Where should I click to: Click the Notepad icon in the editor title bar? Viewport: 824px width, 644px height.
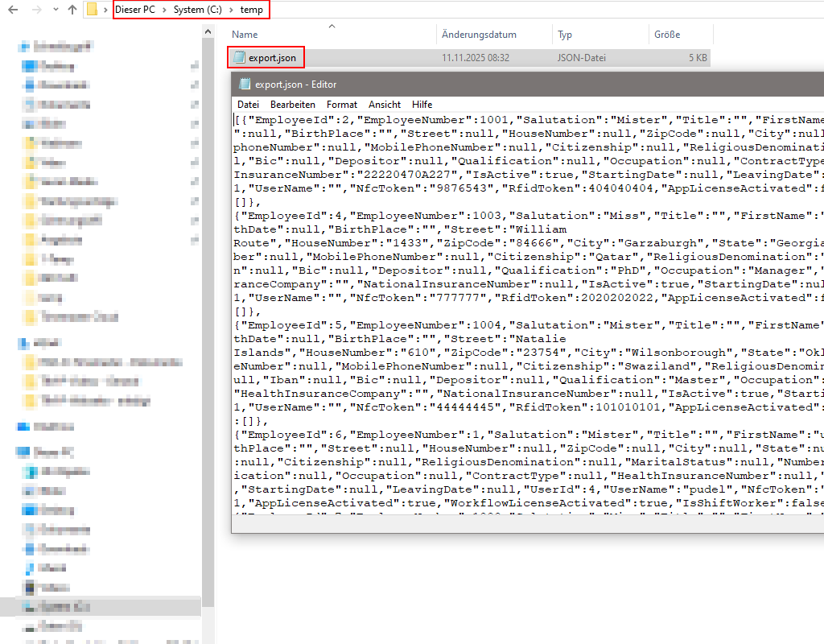tap(243, 84)
